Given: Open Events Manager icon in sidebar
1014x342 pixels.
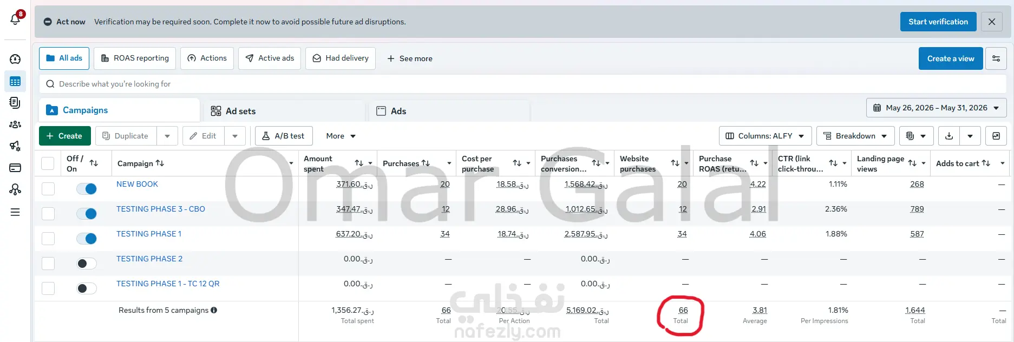Looking at the screenshot, I should coord(15,189).
